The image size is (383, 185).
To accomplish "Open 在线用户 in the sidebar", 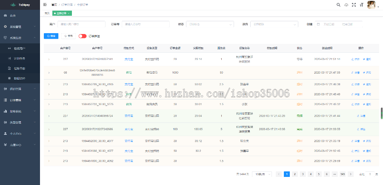I will 20,48.
